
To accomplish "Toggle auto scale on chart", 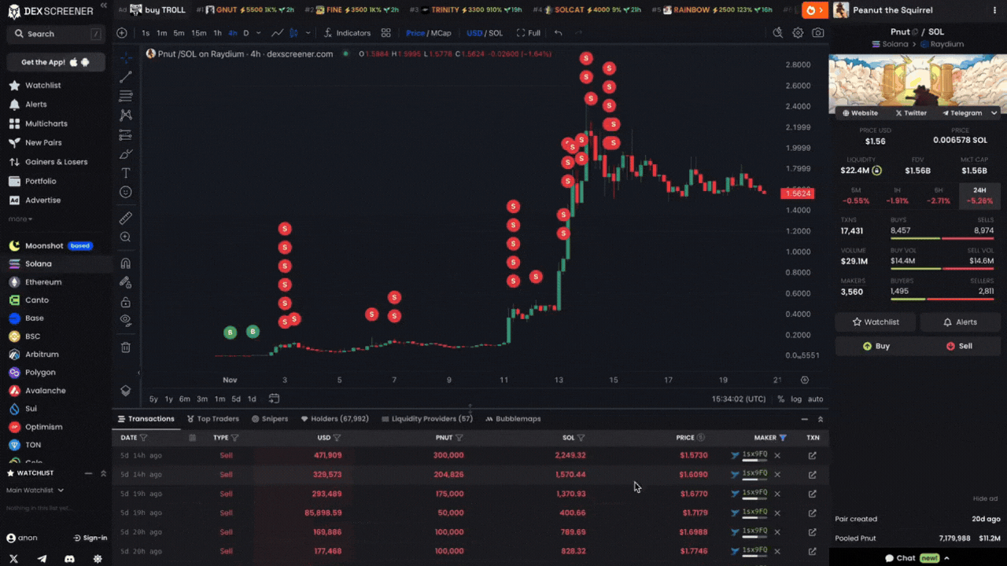I will [816, 399].
